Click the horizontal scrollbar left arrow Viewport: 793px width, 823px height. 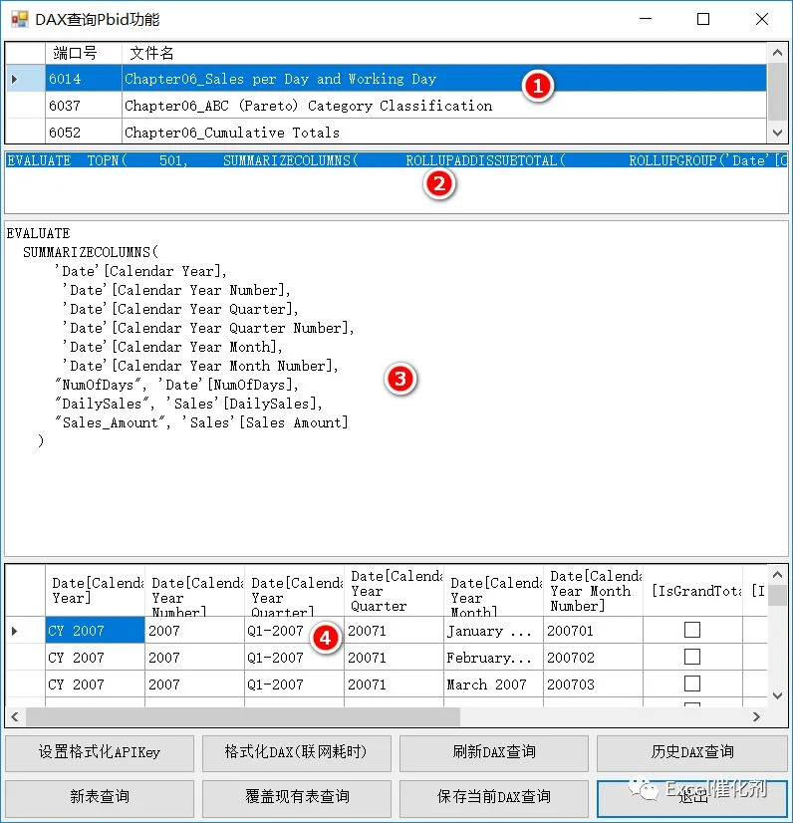15,716
